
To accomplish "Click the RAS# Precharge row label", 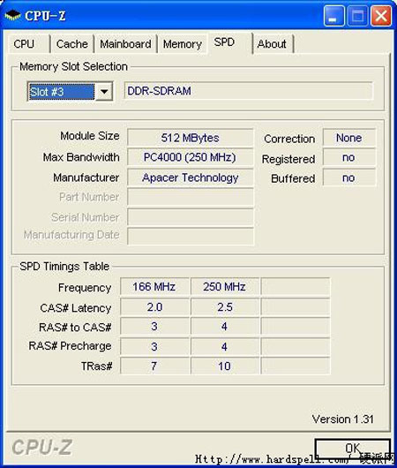I will point(70,346).
